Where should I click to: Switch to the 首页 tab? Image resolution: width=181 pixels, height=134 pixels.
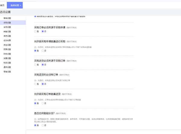point(4,5)
